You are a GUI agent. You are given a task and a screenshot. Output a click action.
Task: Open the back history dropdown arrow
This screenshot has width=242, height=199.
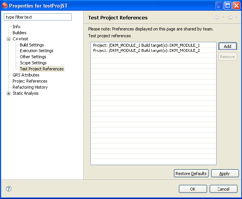coord(223,18)
